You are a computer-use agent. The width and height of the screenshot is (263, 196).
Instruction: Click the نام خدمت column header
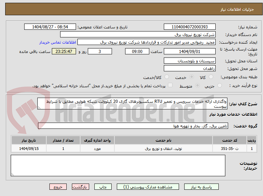point(163,140)
